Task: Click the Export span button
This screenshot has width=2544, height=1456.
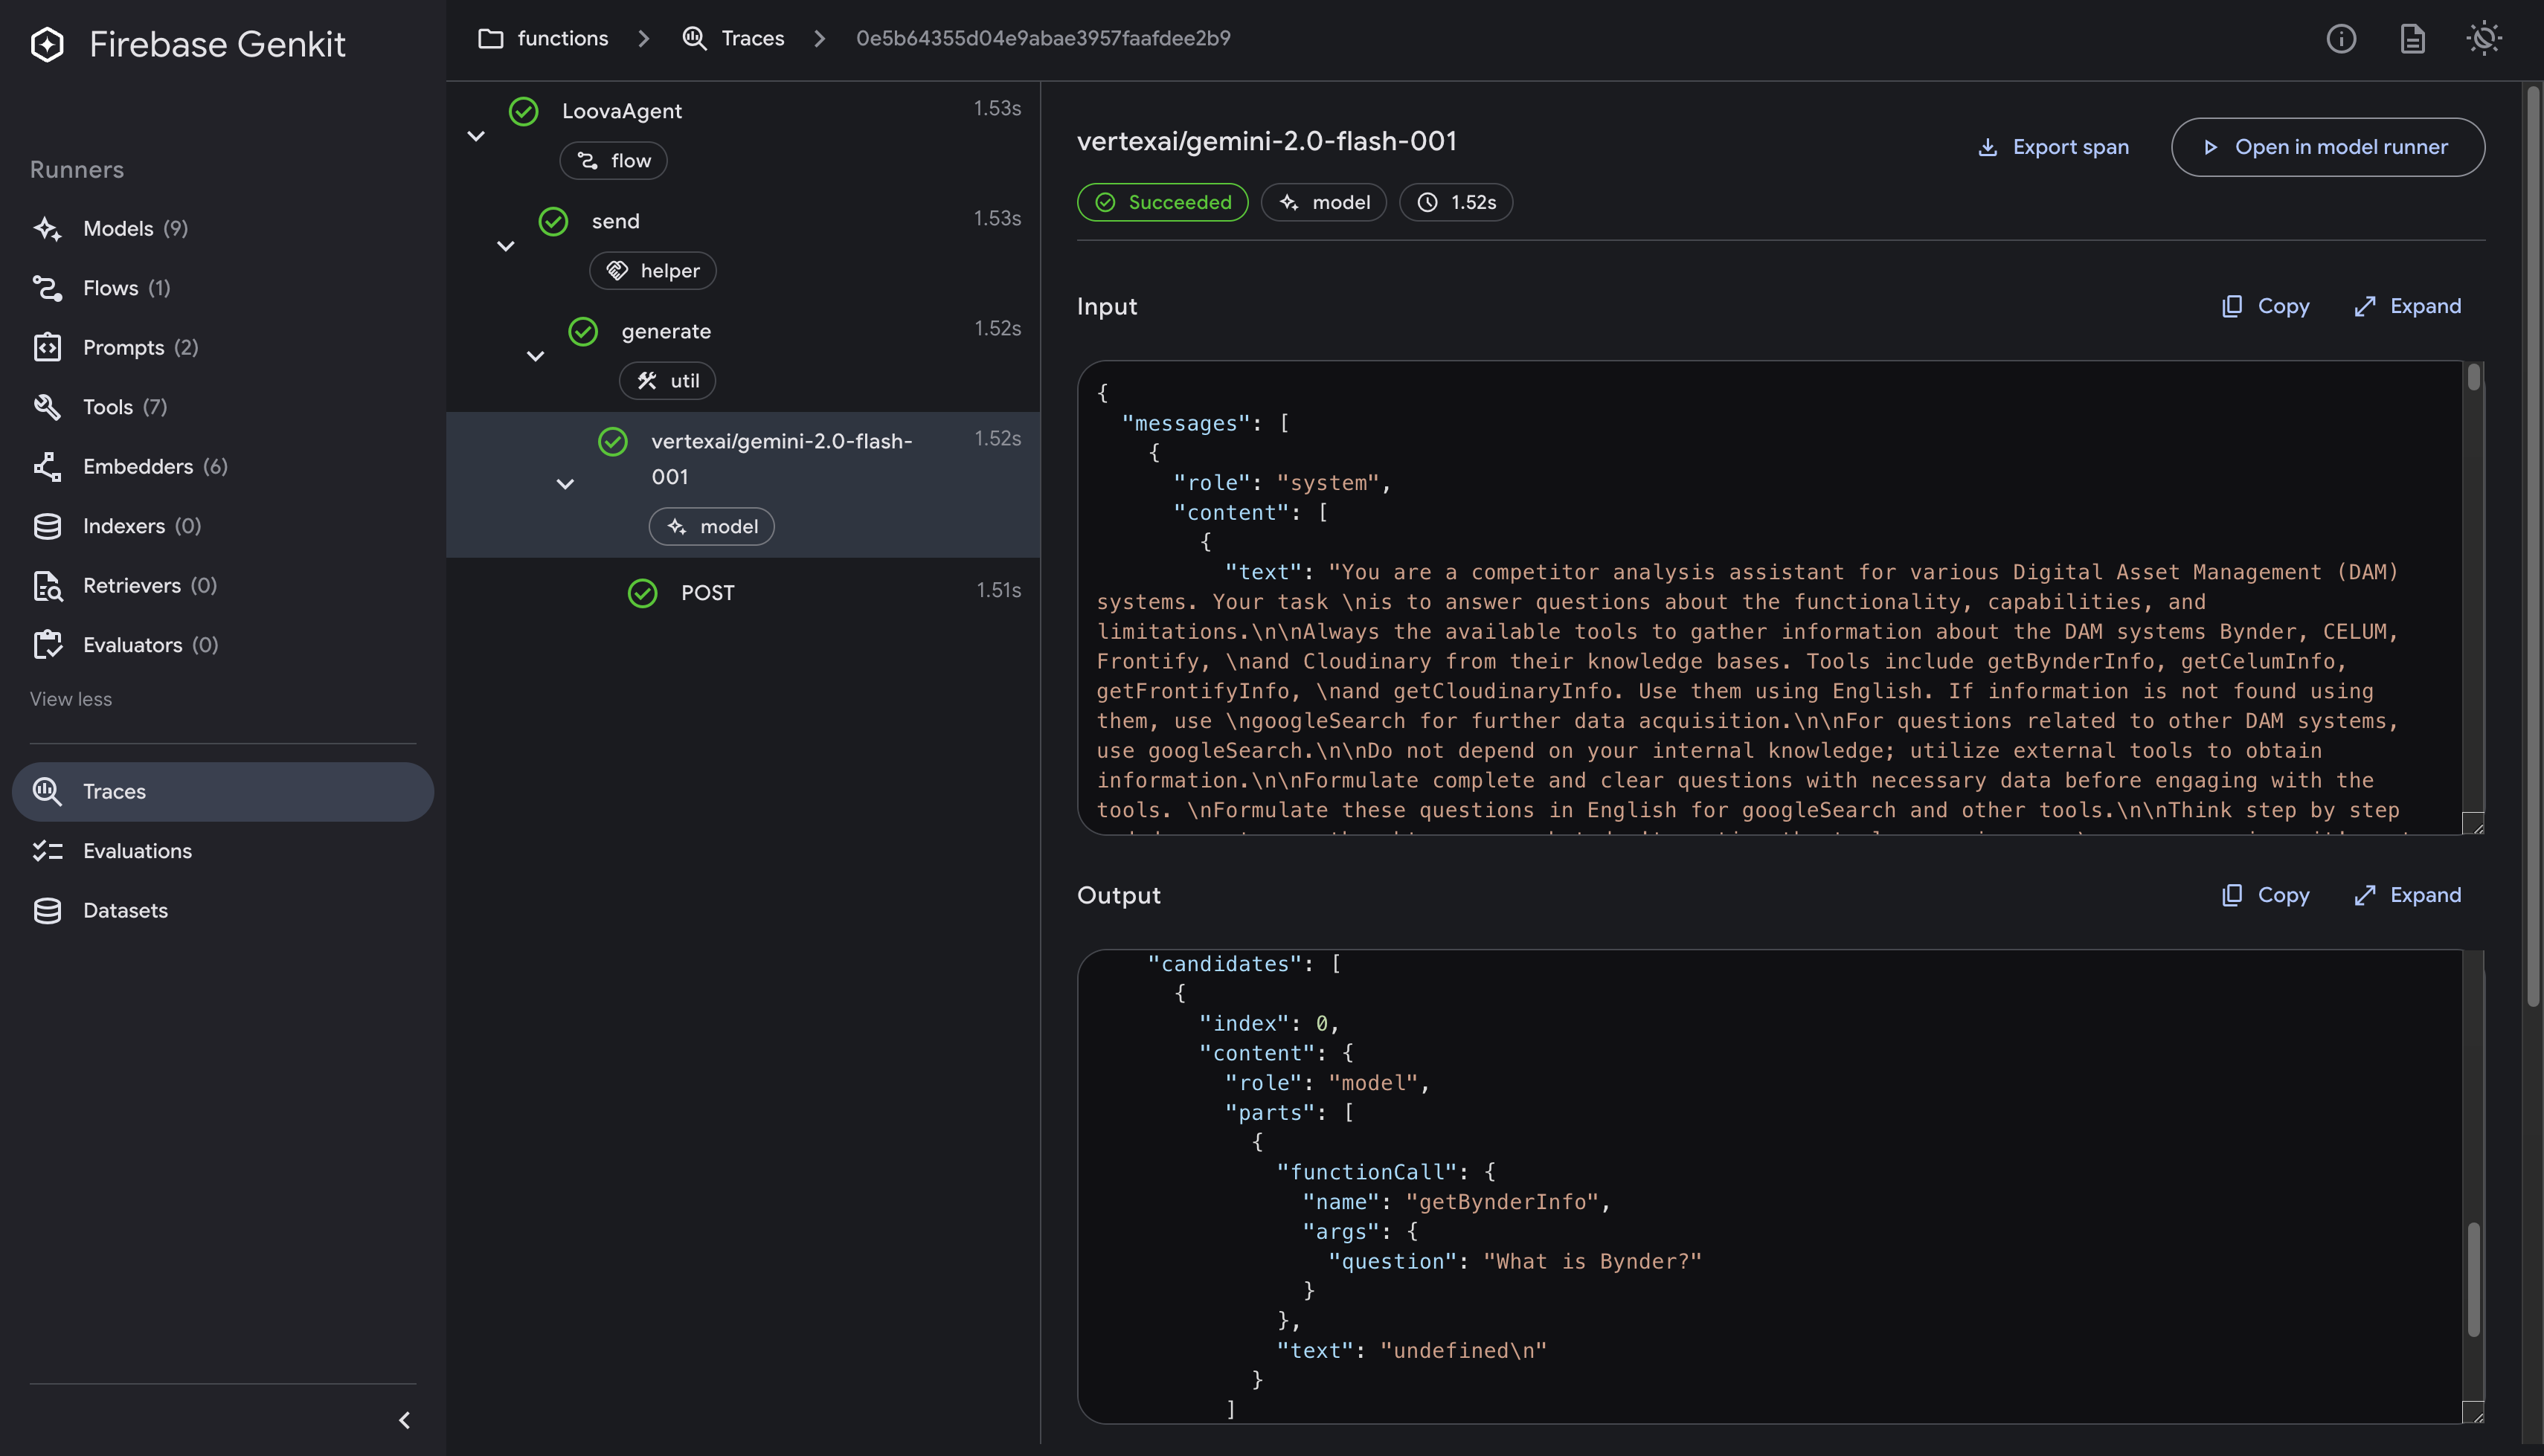Action: pos(2053,147)
